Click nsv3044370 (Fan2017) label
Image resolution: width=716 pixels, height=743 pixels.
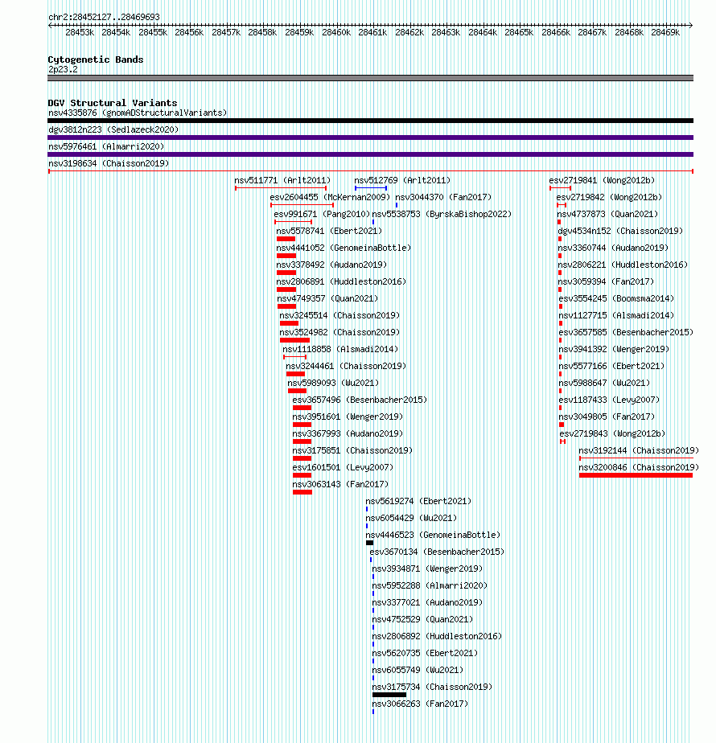443,197
